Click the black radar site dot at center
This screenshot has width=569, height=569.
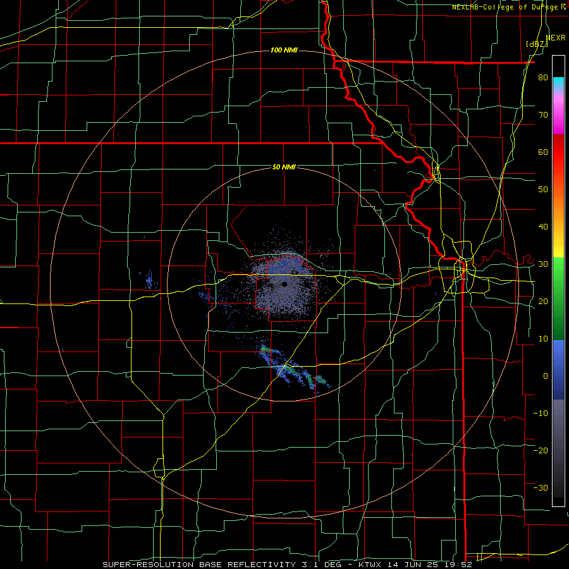284,284
